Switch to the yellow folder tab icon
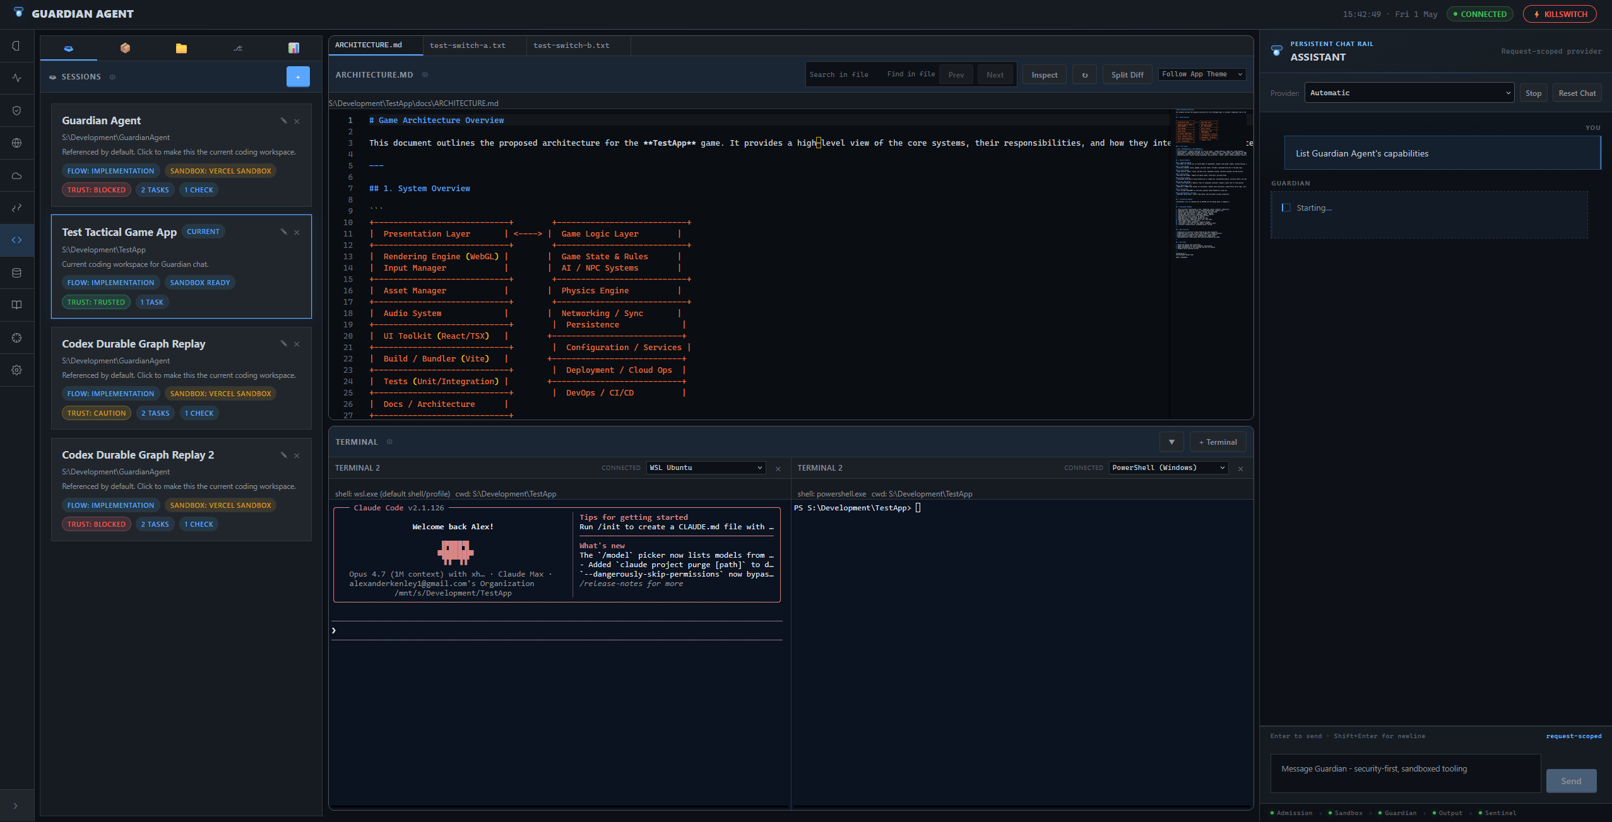 click(181, 49)
